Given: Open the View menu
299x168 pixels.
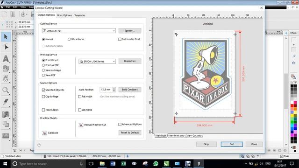Looking at the screenshot, I should pos(23,7).
